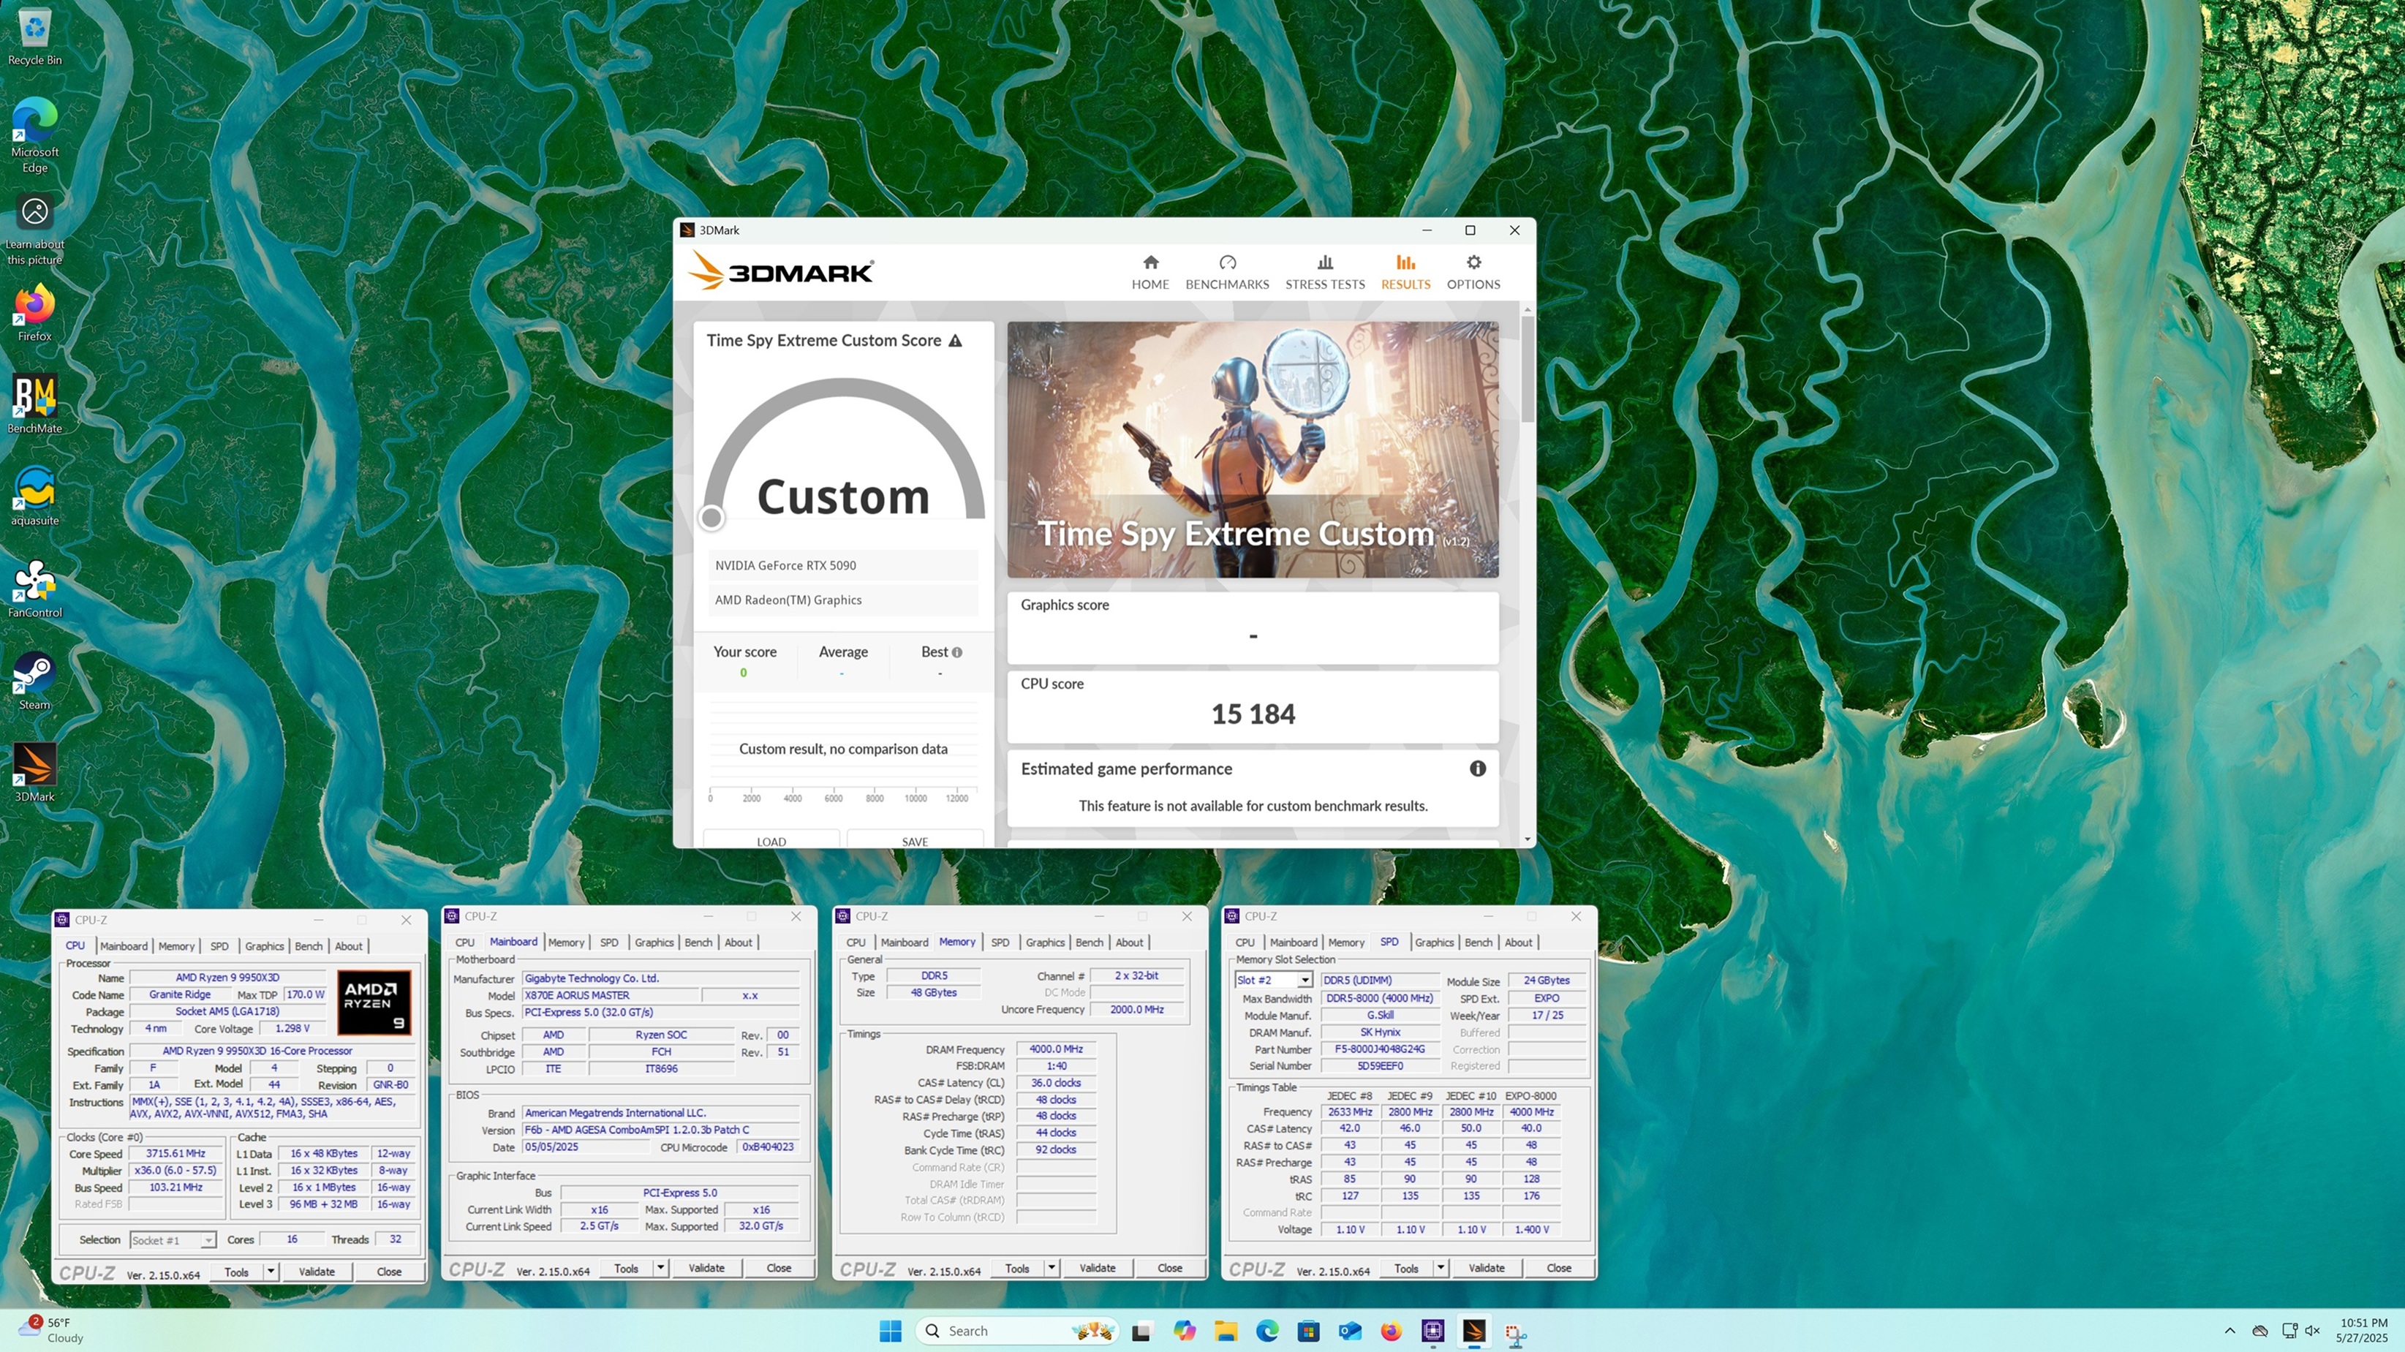Click Validate in the CPU-Z CPU window
Viewport: 2405px width, 1352px height.
[x=316, y=1272]
